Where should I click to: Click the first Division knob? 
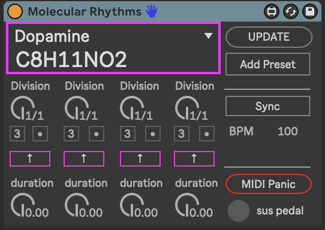click(23, 108)
